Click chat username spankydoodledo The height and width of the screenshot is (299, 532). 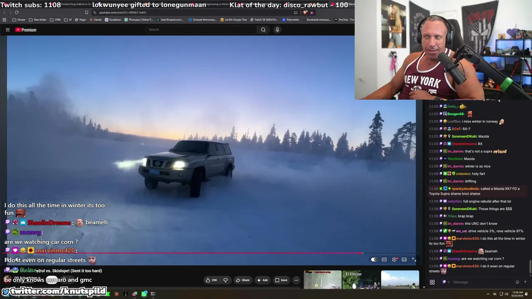tap(465, 189)
